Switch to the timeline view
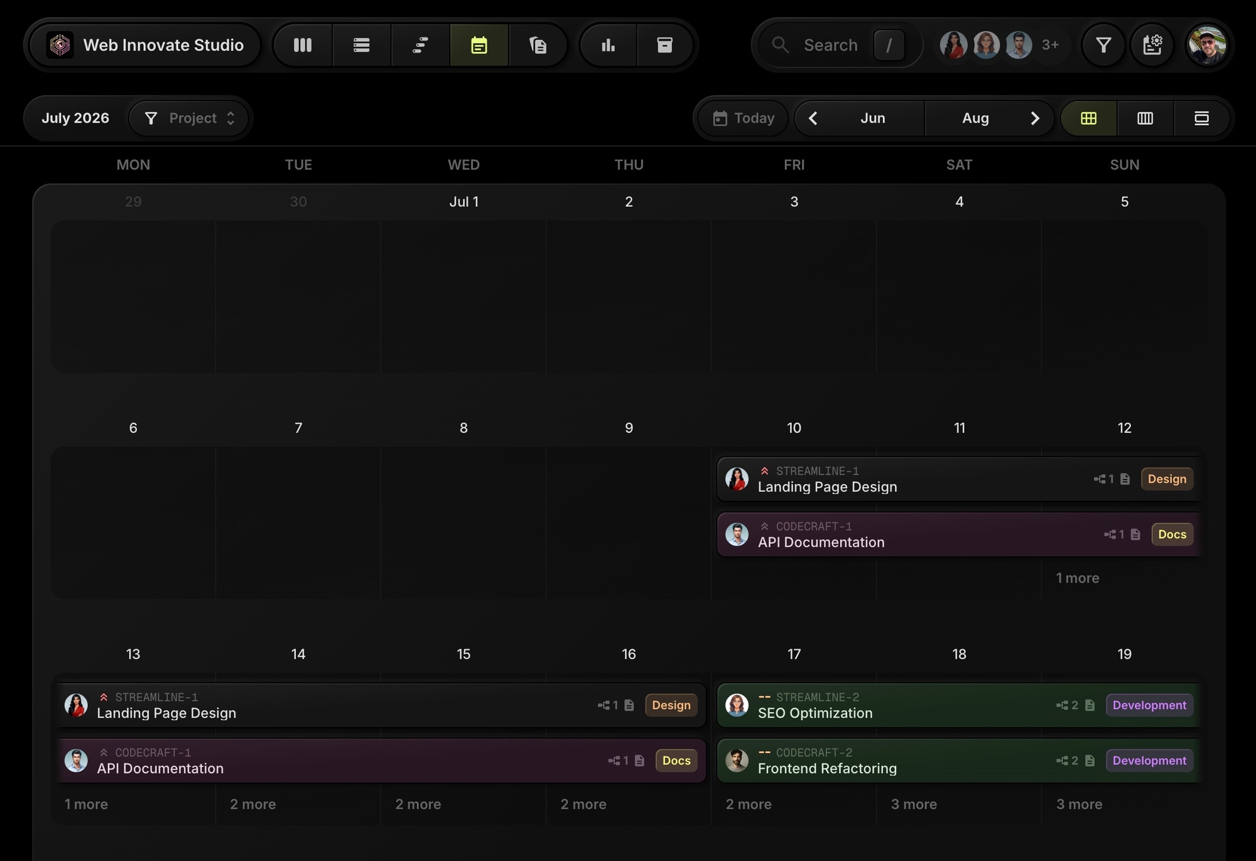Viewport: 1256px width, 861px height. [420, 45]
